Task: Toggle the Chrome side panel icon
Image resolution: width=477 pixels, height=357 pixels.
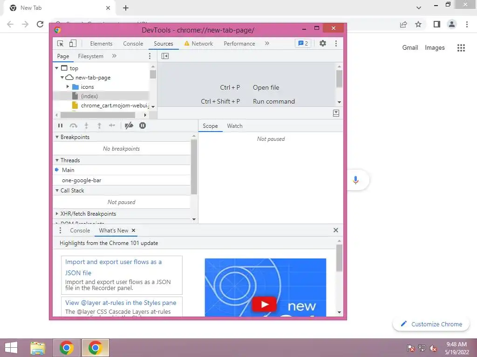Action: [x=437, y=24]
